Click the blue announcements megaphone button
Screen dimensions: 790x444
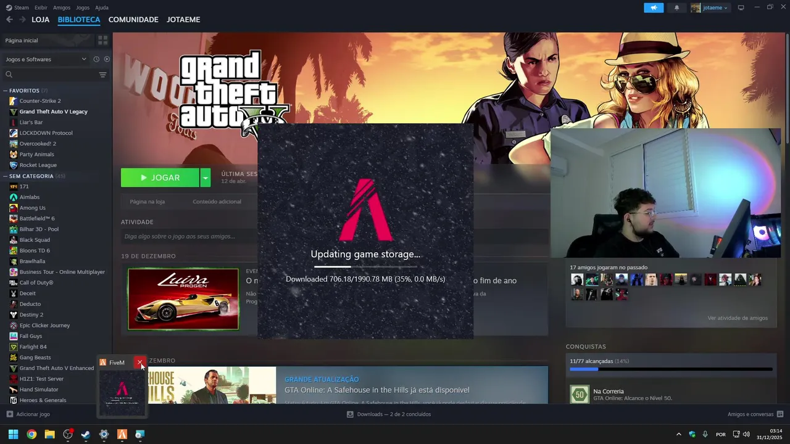[654, 8]
